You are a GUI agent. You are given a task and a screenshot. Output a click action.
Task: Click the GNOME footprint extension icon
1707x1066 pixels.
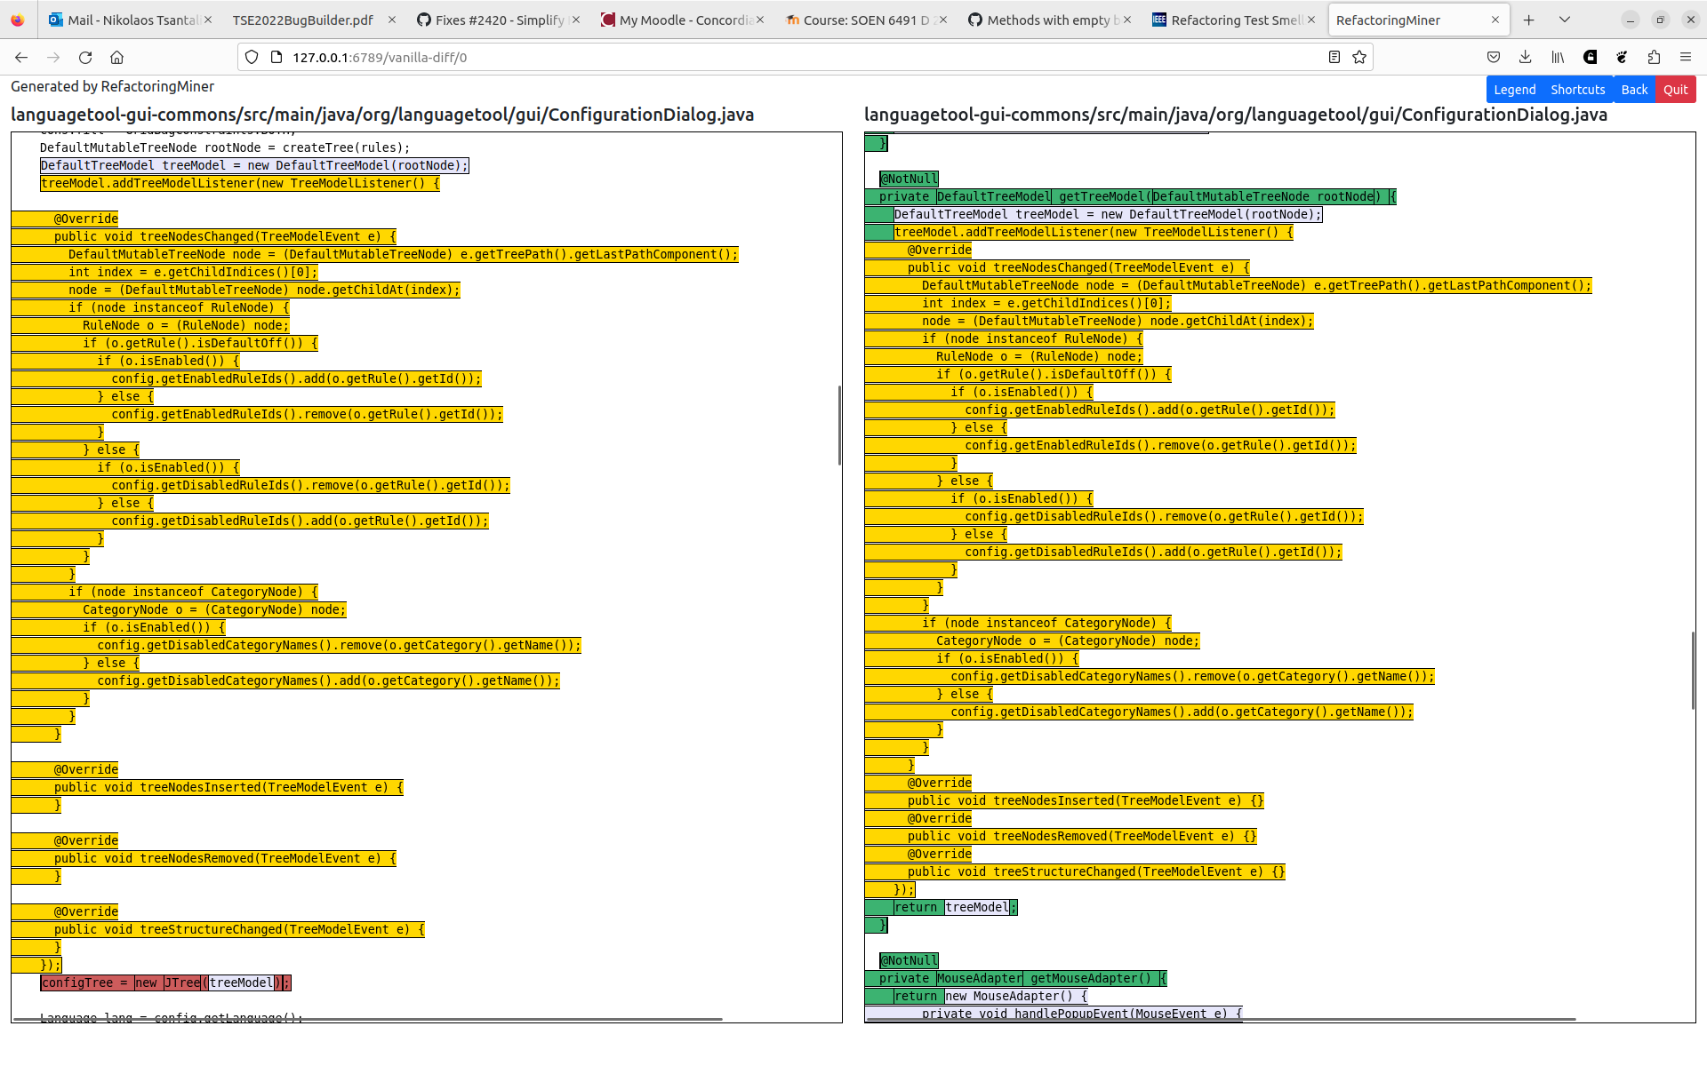[1591, 57]
